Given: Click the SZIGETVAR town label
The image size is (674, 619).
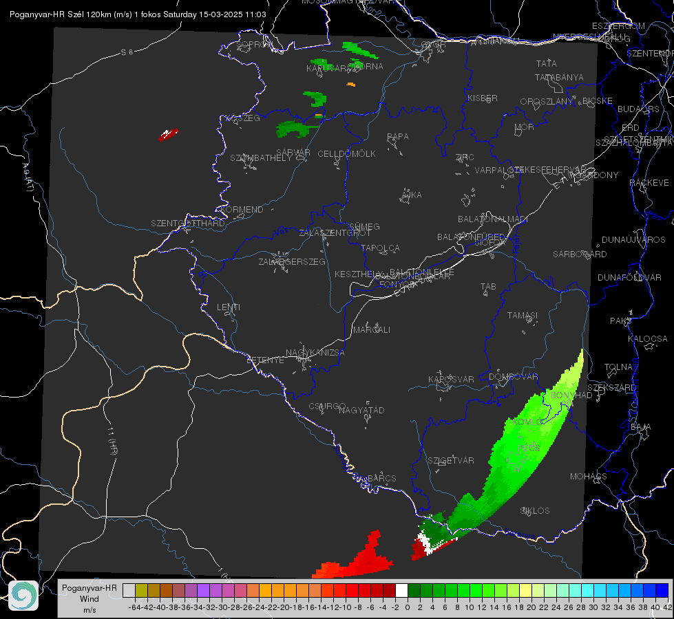Looking at the screenshot, I should pos(451,461).
